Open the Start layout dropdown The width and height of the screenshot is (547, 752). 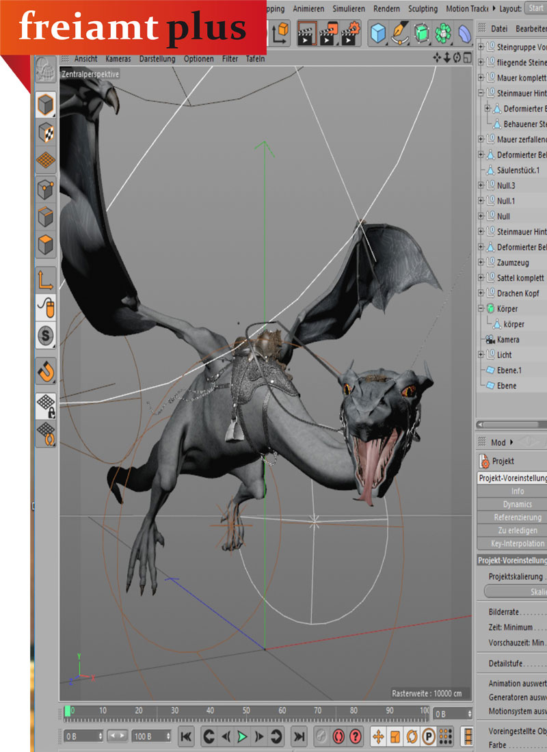pyautogui.click(x=535, y=8)
